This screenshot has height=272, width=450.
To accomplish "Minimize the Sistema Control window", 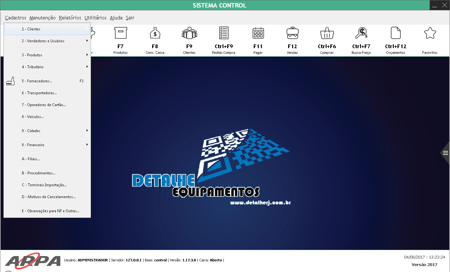I will tap(435, 5).
